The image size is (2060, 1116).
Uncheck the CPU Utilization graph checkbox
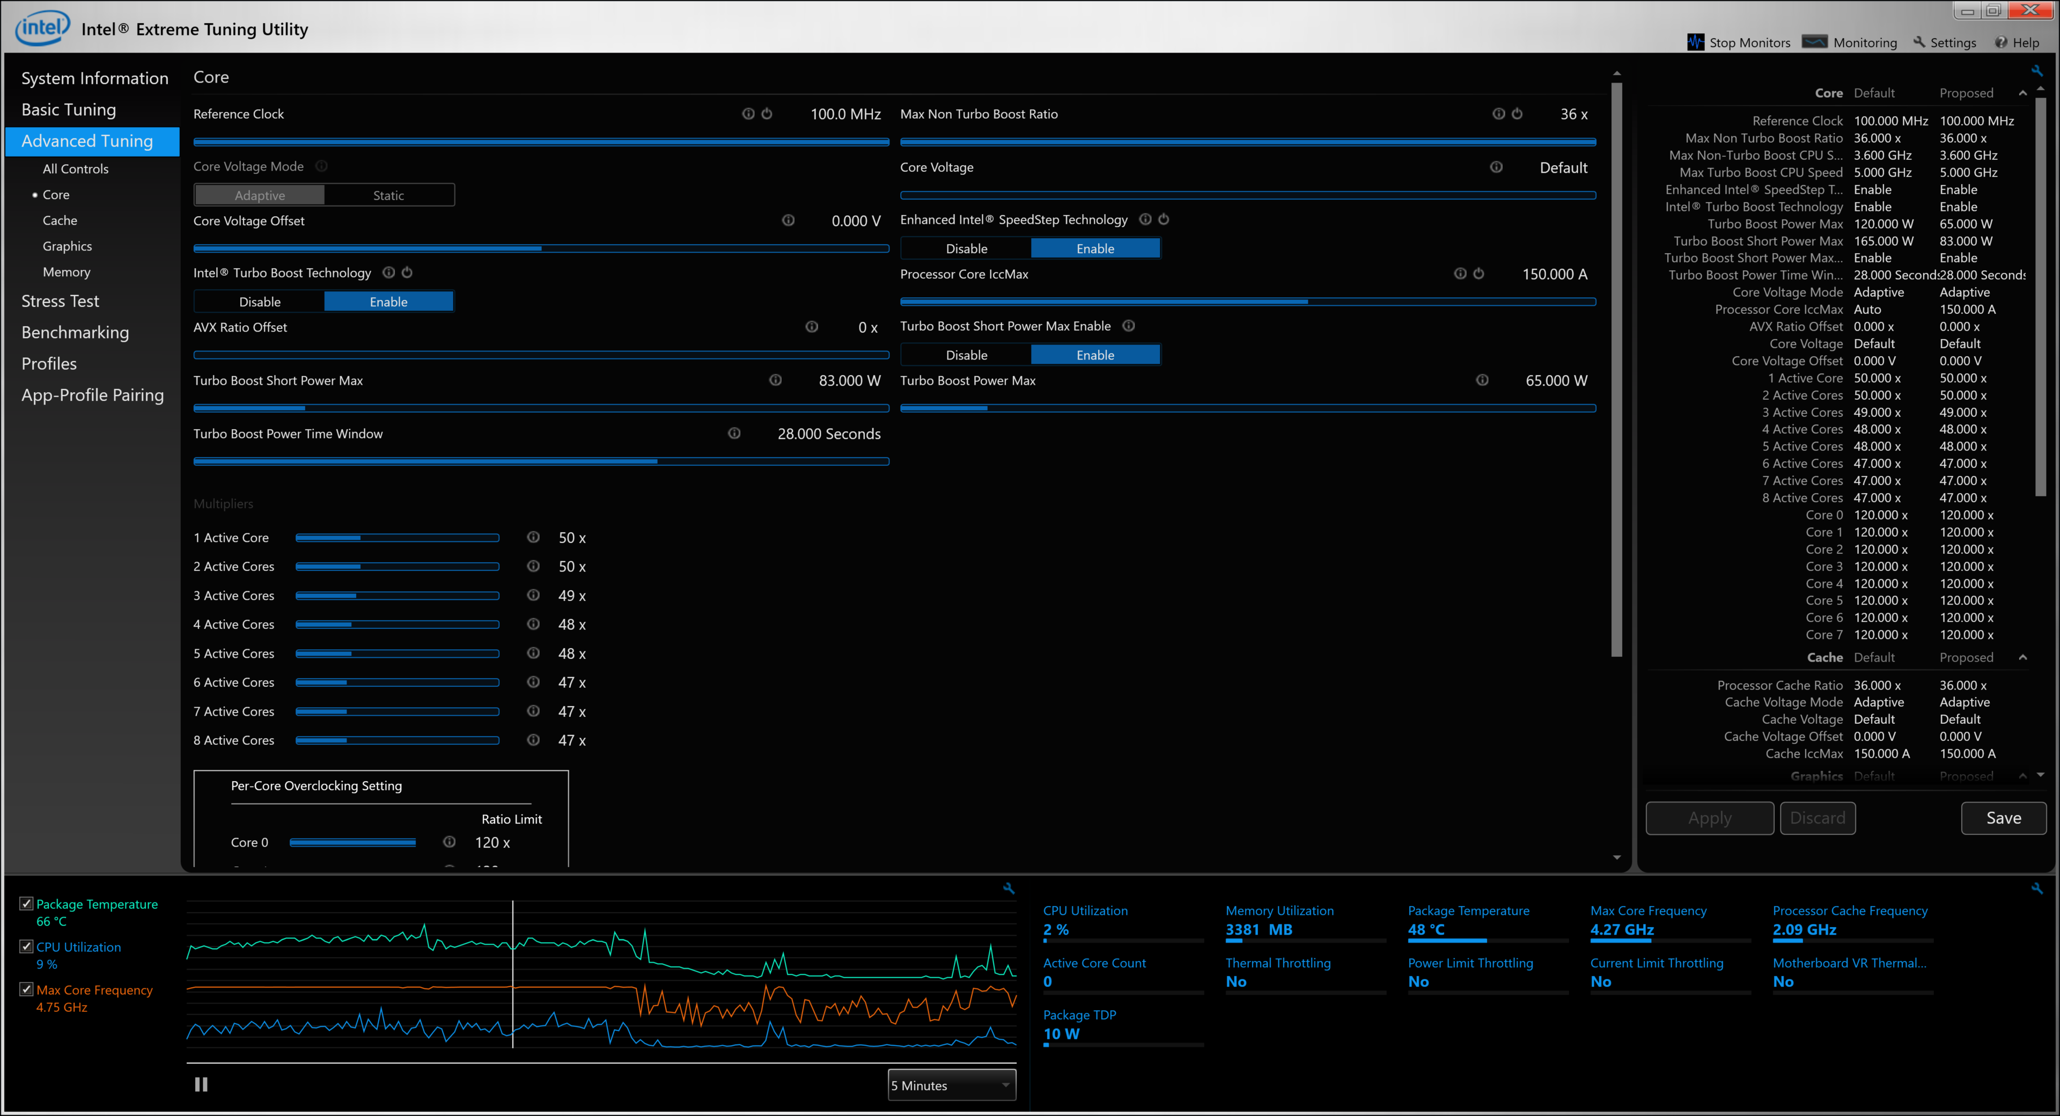coord(26,946)
